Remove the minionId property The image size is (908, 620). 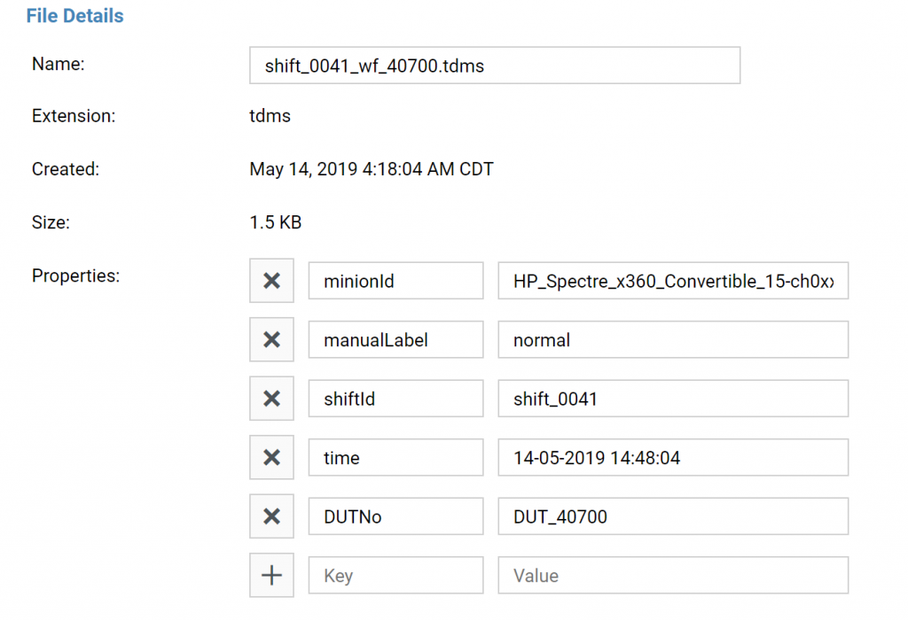pyautogui.click(x=271, y=281)
